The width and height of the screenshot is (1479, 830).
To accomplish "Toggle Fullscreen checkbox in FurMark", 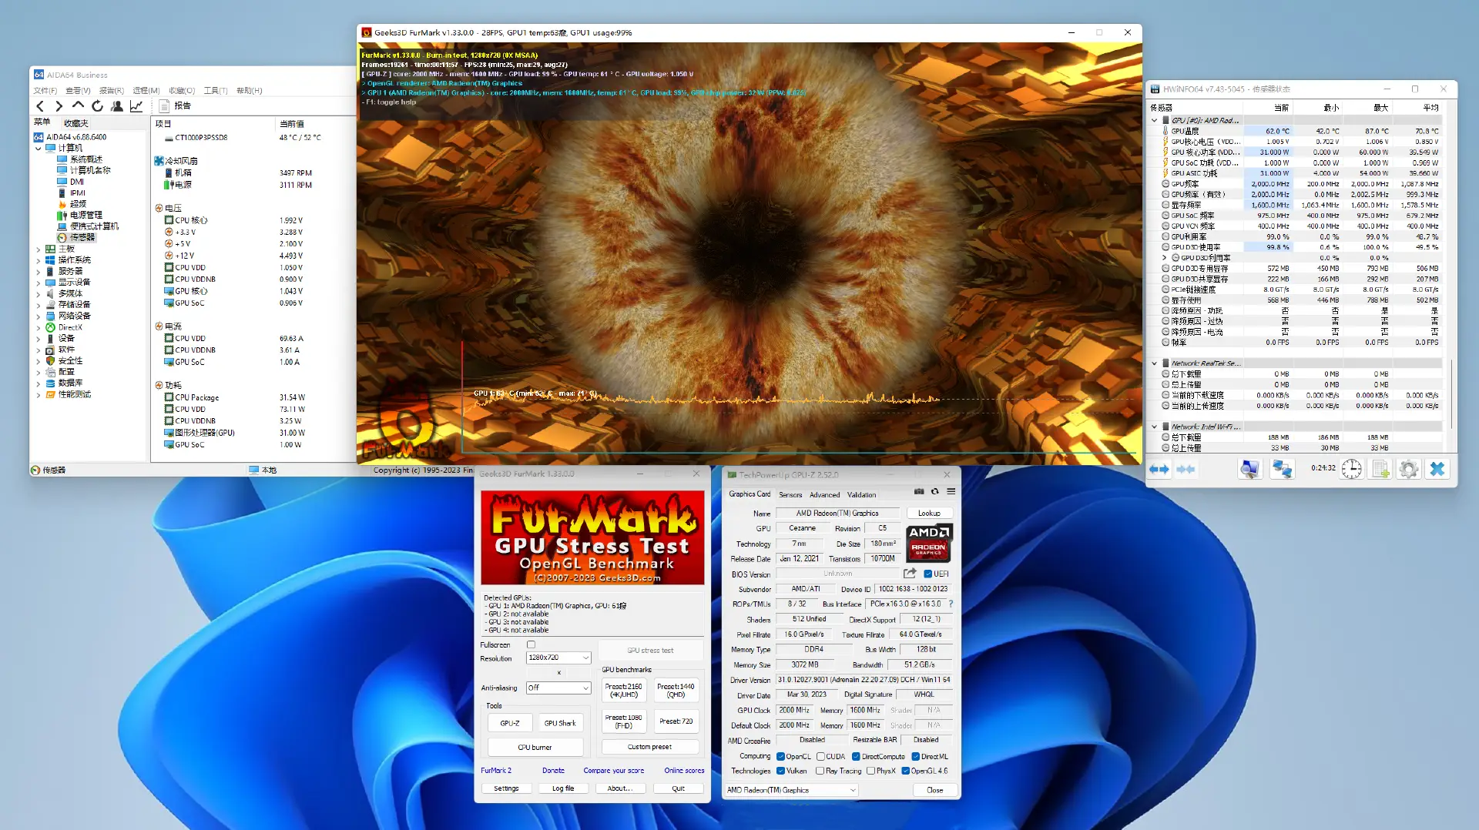I will click(531, 644).
